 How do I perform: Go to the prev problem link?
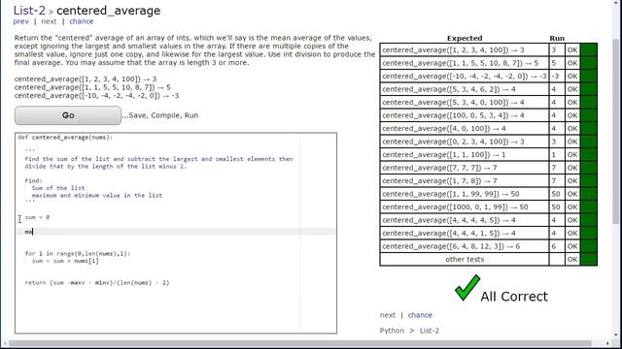[20, 21]
